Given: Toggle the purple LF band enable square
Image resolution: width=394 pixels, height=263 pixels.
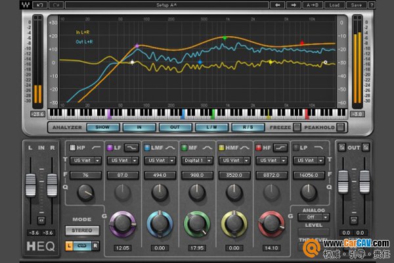Looking at the screenshot, I should coord(110,148).
